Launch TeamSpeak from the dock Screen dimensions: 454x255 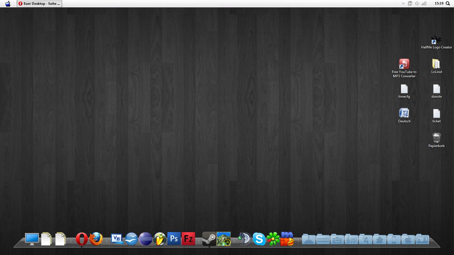pos(244,239)
